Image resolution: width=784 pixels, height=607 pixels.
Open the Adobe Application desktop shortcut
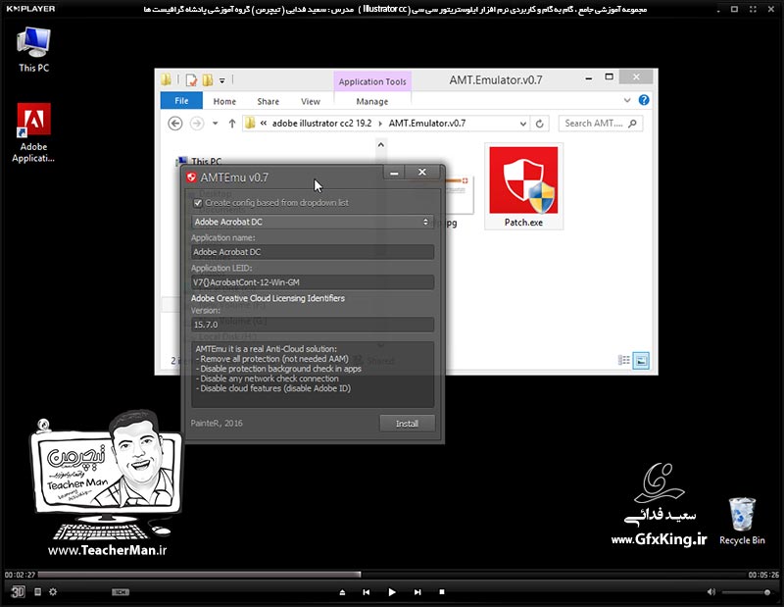pos(33,132)
